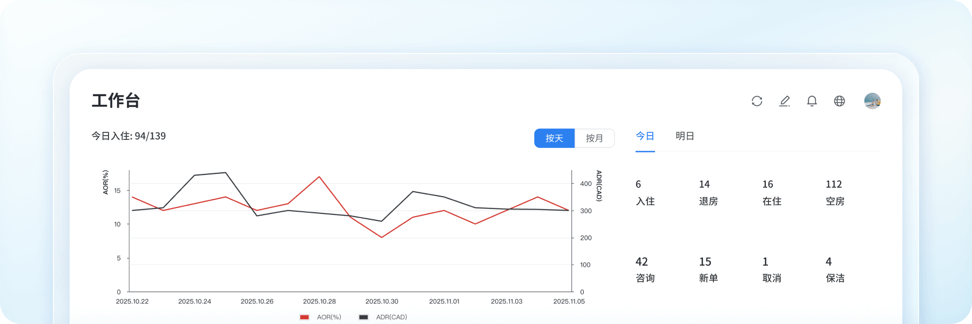
Task: View the 1 取消 cancellation
Action: pyautogui.click(x=772, y=270)
